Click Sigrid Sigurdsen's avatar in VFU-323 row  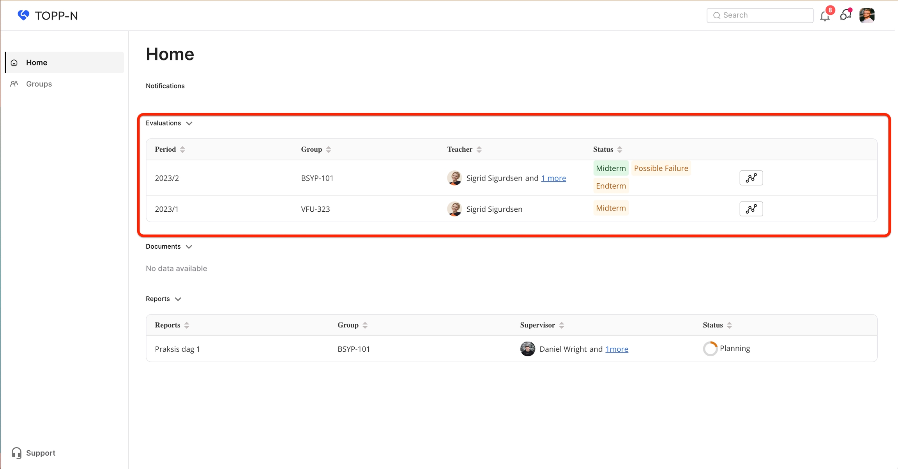(x=454, y=209)
